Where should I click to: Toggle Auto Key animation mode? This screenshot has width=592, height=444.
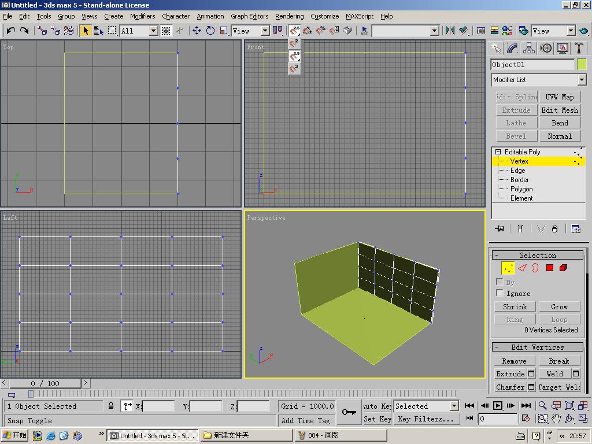378,406
